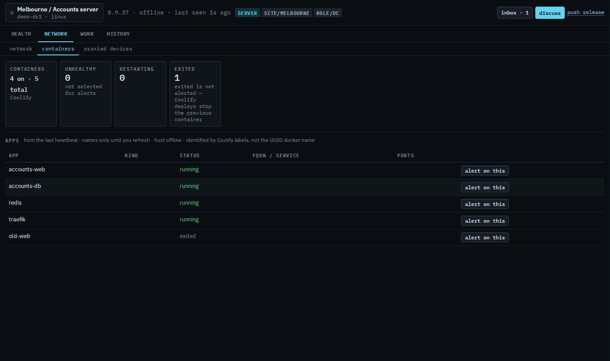Select the RESTARTING summary card

pyautogui.click(x=140, y=94)
